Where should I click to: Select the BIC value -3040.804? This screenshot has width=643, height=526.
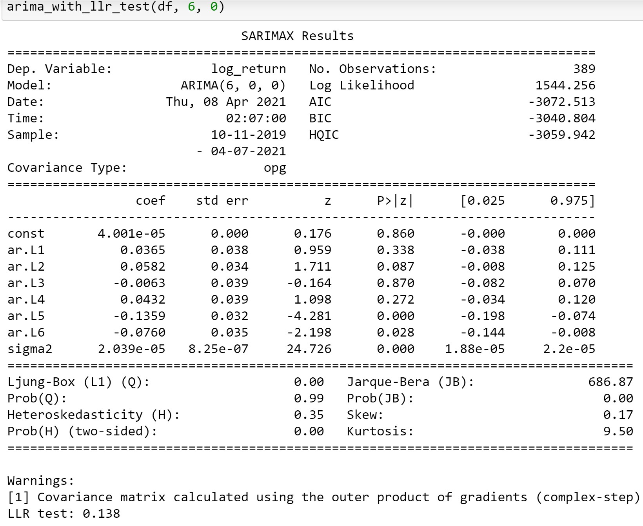(x=561, y=118)
